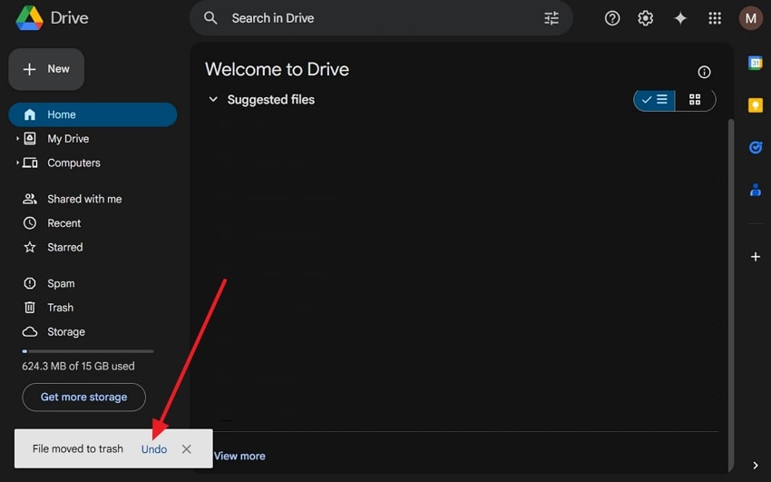Viewport: 771px width, 482px height.
Task: Switch to list layout view
Action: [654, 100]
